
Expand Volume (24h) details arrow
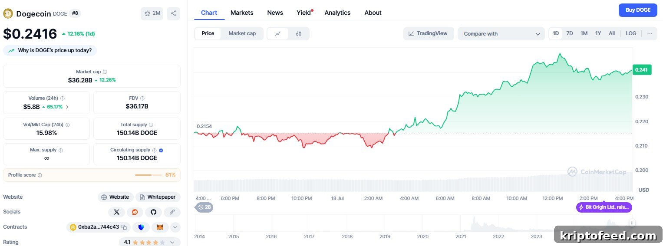click(67, 107)
